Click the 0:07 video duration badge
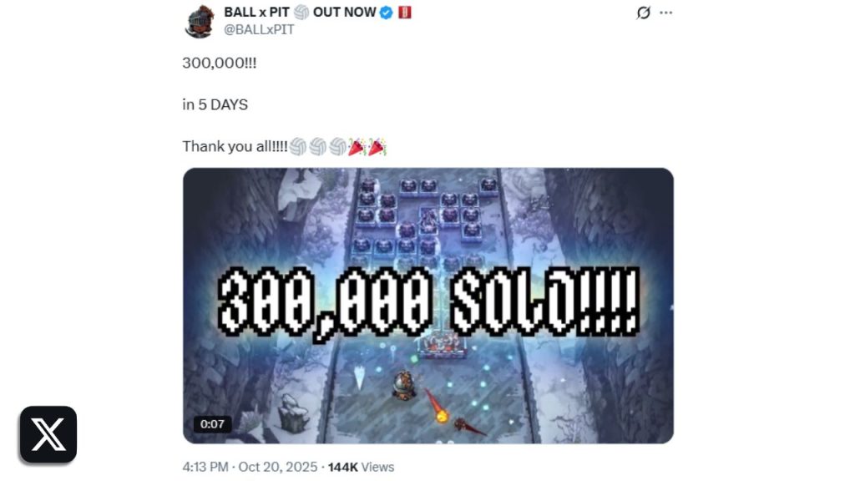 point(212,424)
